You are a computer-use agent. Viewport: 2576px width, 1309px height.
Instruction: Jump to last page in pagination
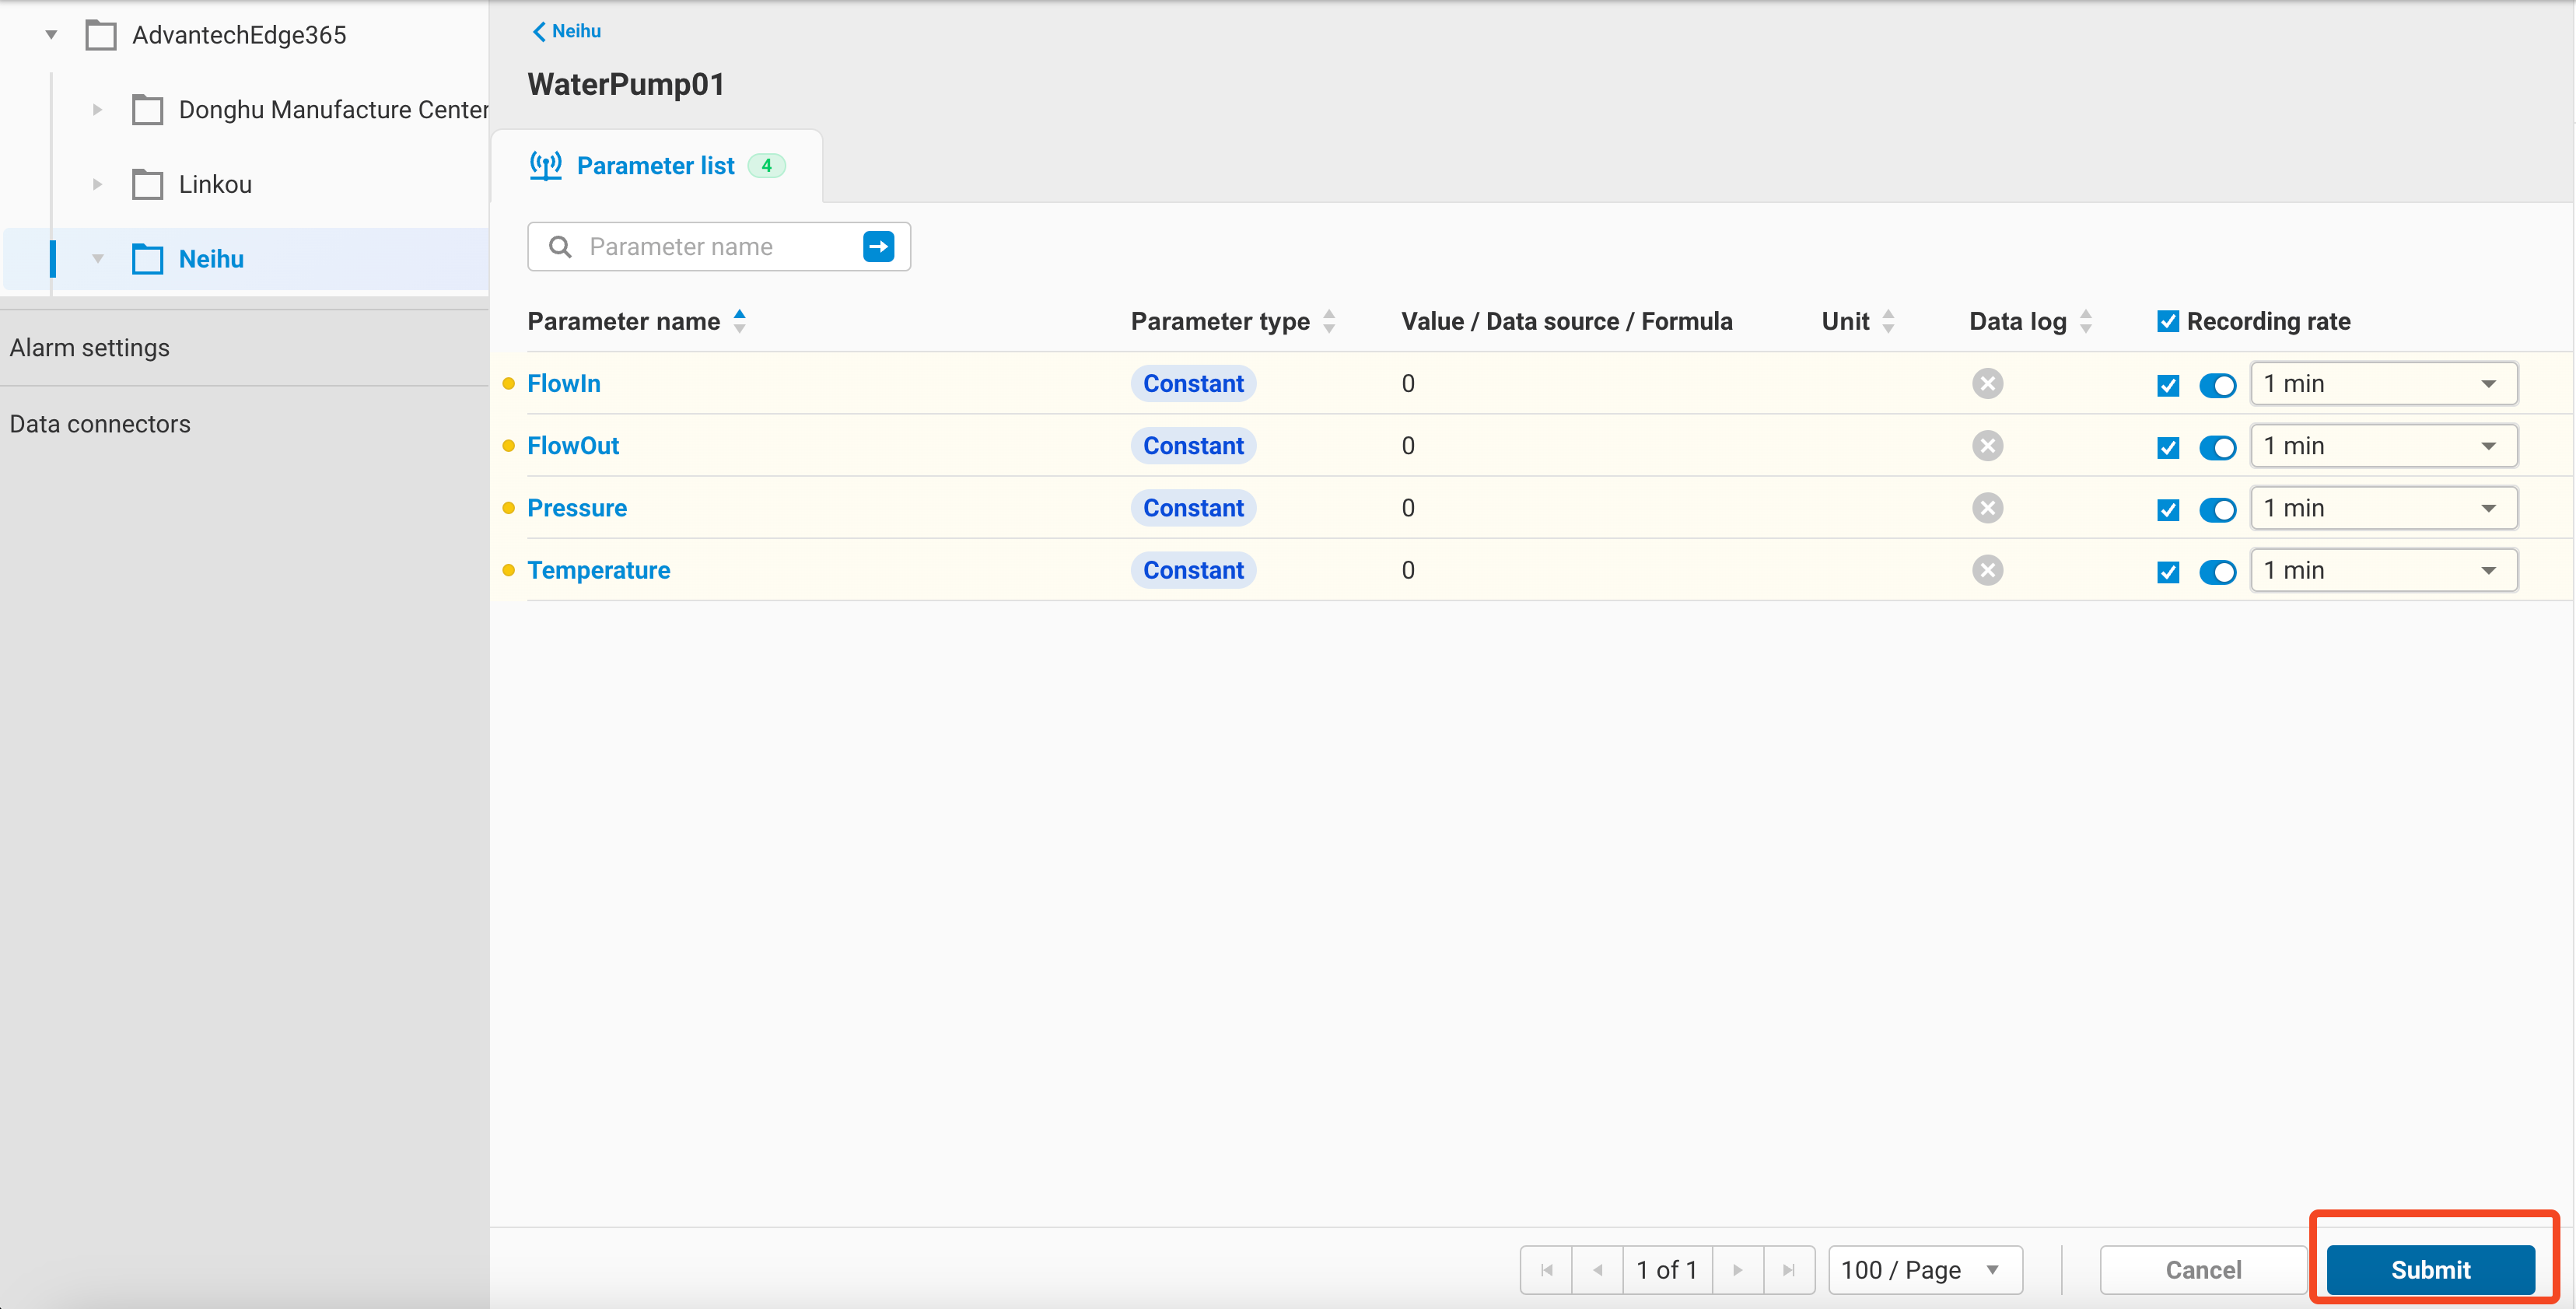coord(1788,1270)
